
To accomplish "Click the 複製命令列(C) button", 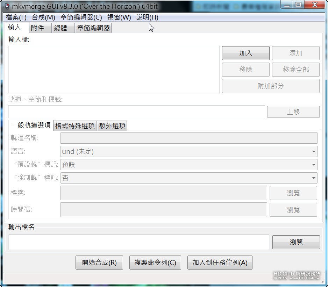I will 155,263.
